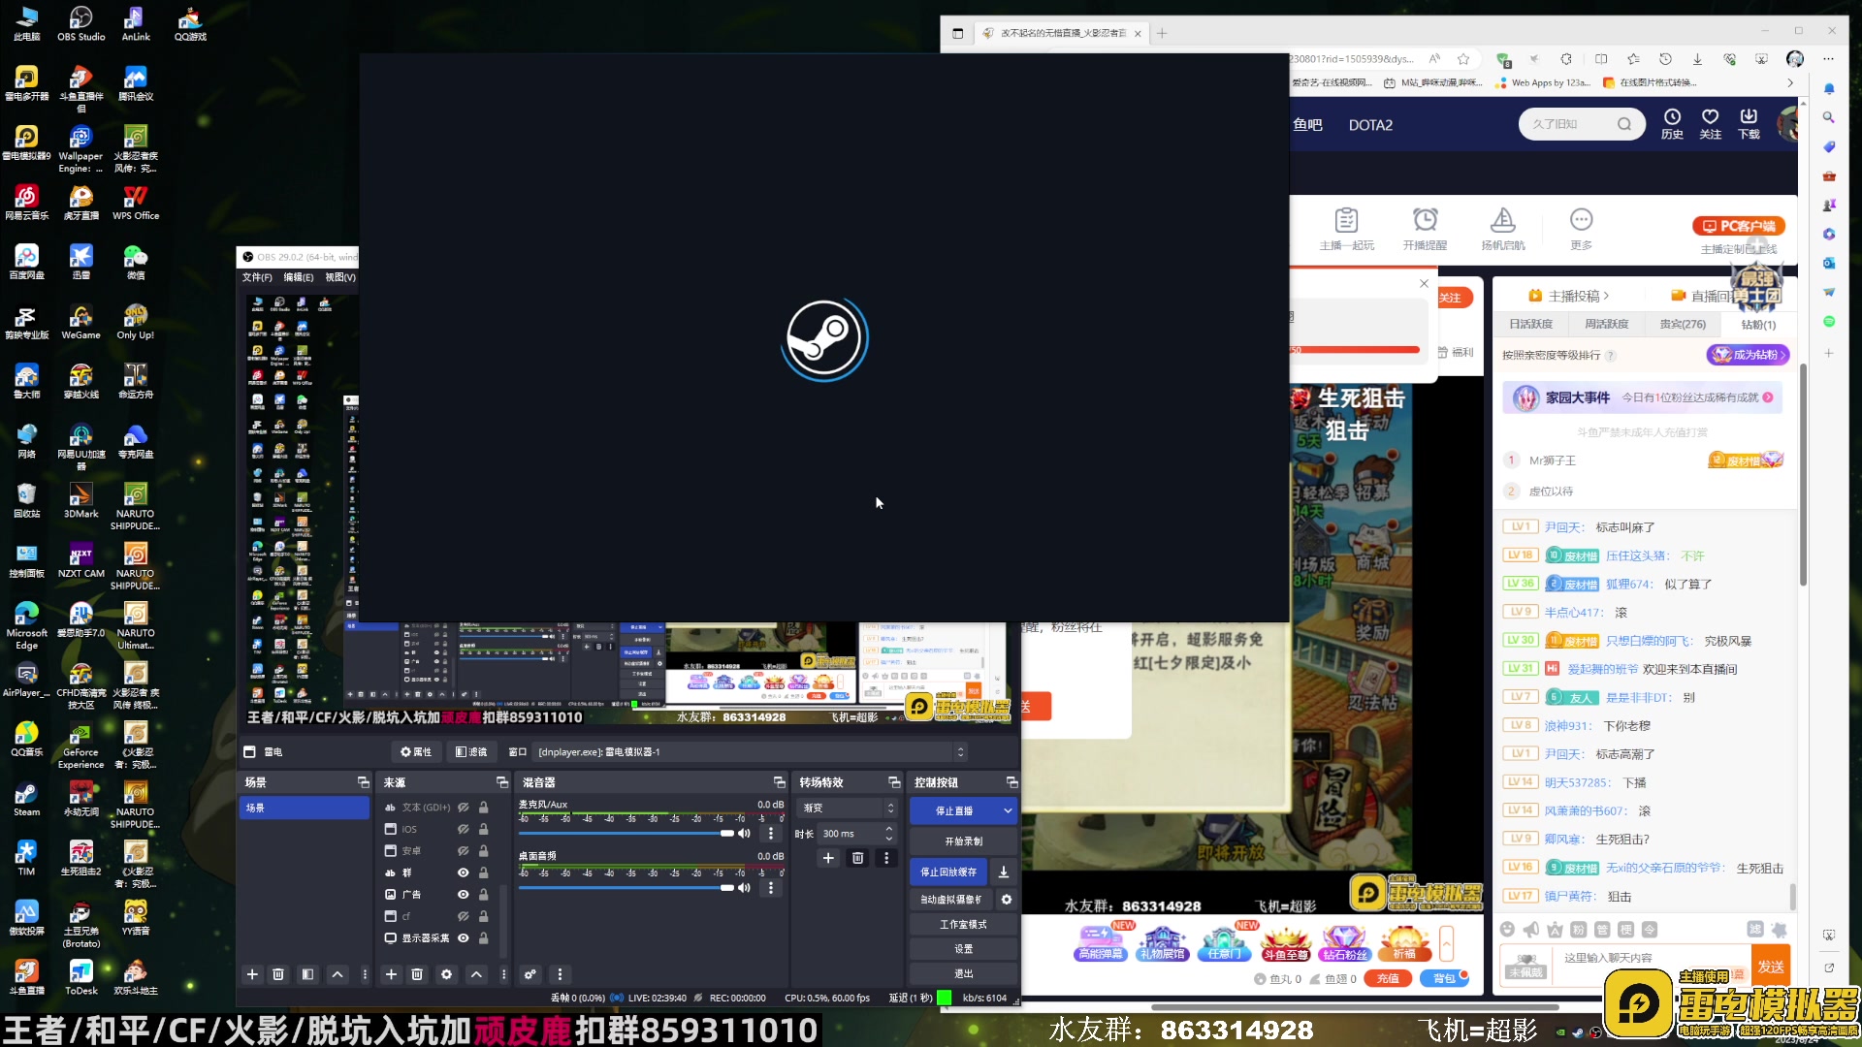Image resolution: width=1862 pixels, height=1047 pixels.
Task: Open emoji picker in Douyu chat
Action: click(x=1507, y=930)
